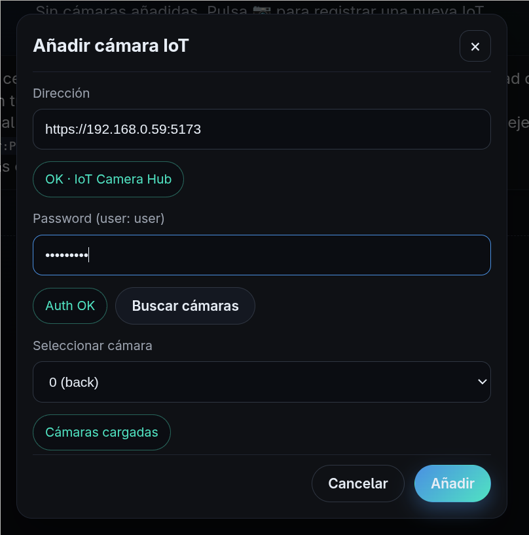Click the dropdown chevron beside 0 (back)
Viewport: 529px width, 535px height.
pyautogui.click(x=483, y=382)
